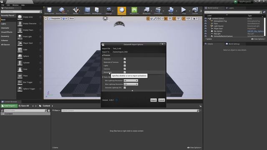The image size is (267, 150).
Task: Open the File menu
Action: pos(3,5)
